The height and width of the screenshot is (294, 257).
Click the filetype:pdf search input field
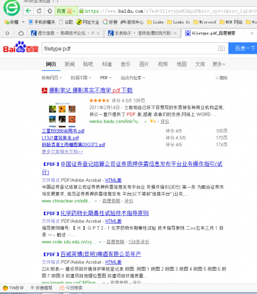coord(130,48)
